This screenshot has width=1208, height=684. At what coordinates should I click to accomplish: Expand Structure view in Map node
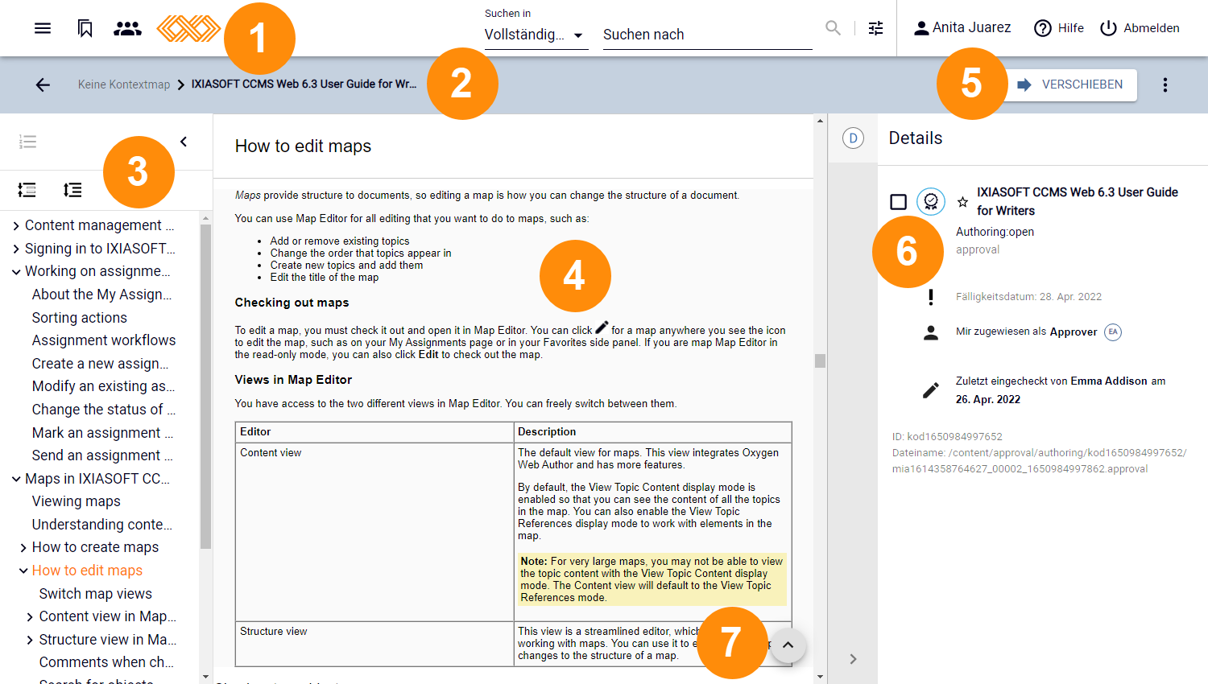point(31,640)
